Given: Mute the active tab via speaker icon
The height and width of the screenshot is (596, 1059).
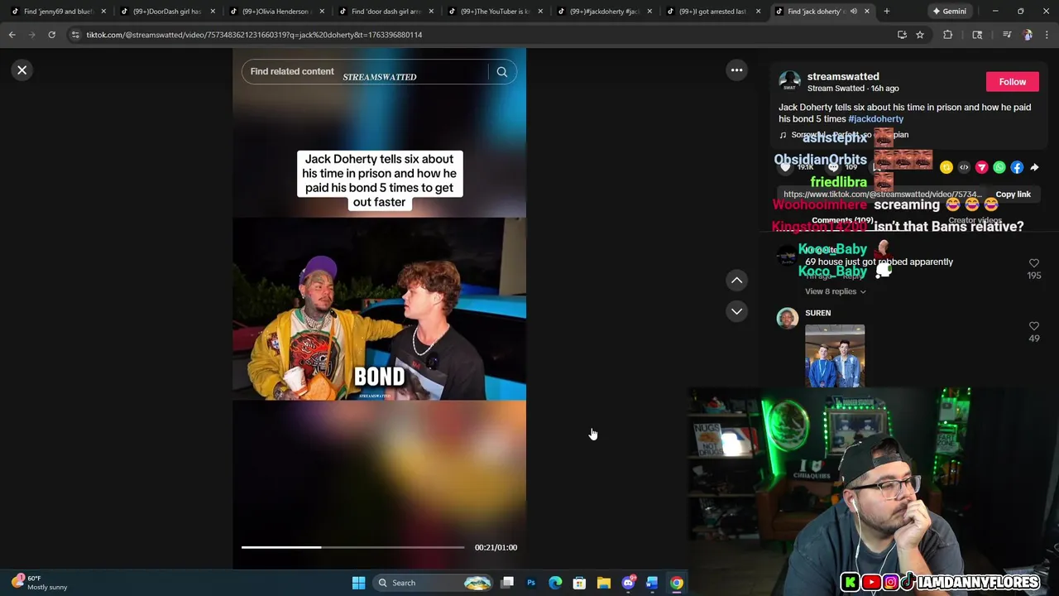Looking at the screenshot, I should [853, 12].
